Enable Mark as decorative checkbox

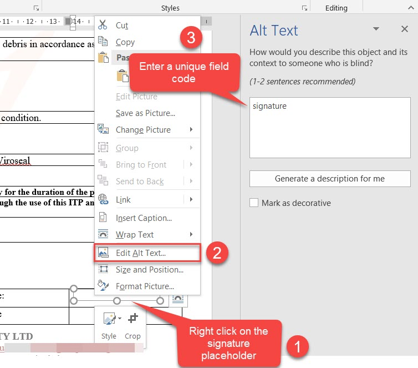[x=254, y=203]
